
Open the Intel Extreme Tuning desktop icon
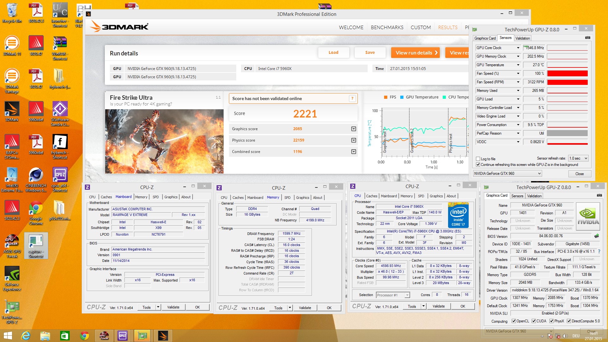[x=12, y=180]
